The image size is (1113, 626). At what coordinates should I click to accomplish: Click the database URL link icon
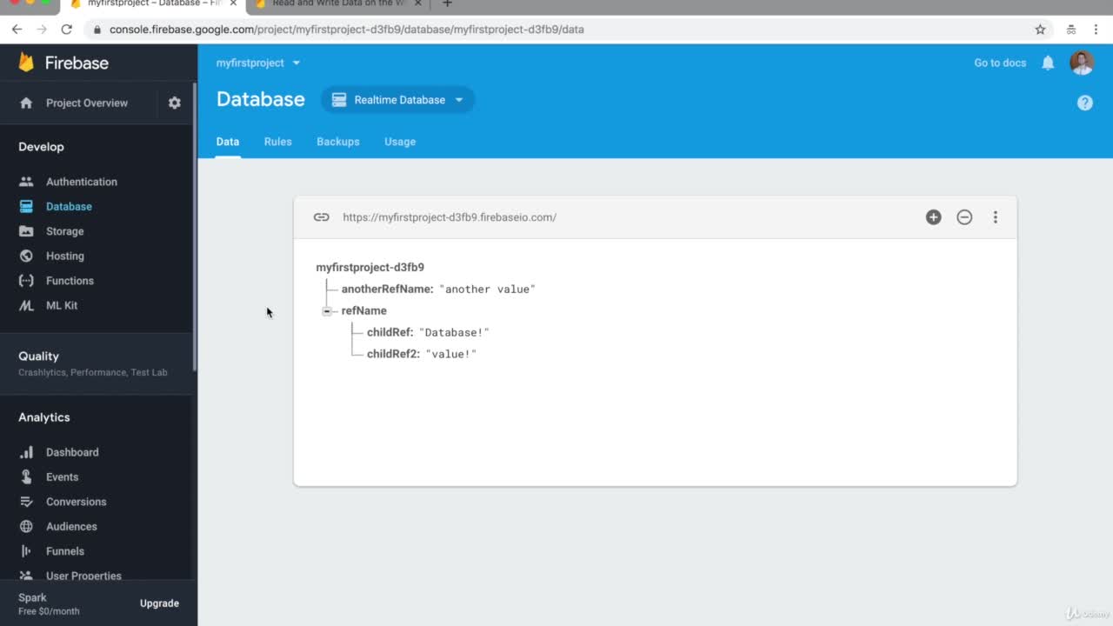pyautogui.click(x=322, y=217)
